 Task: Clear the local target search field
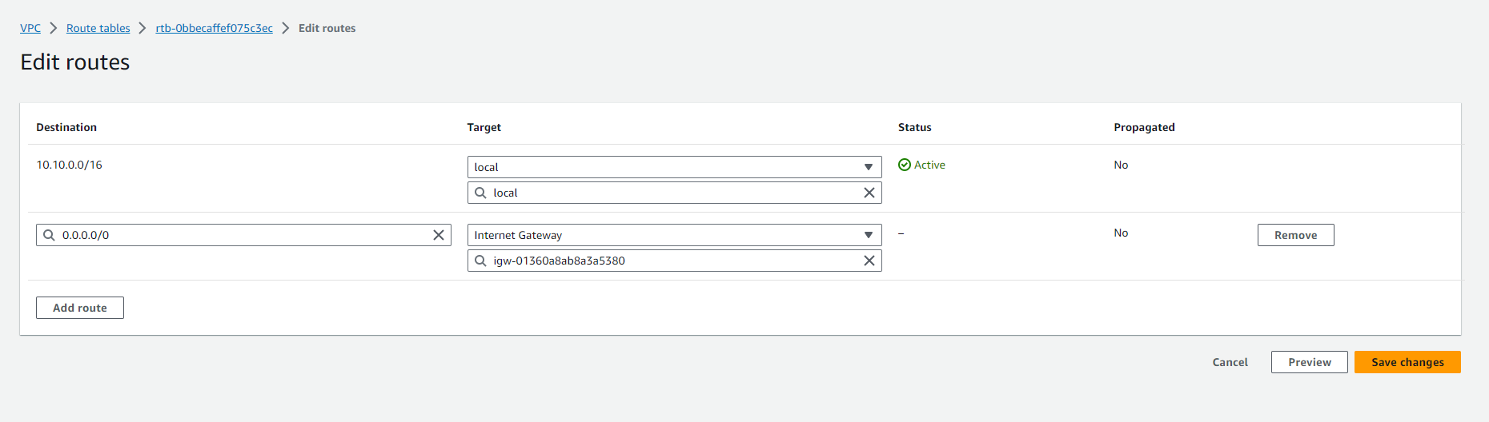pos(869,193)
